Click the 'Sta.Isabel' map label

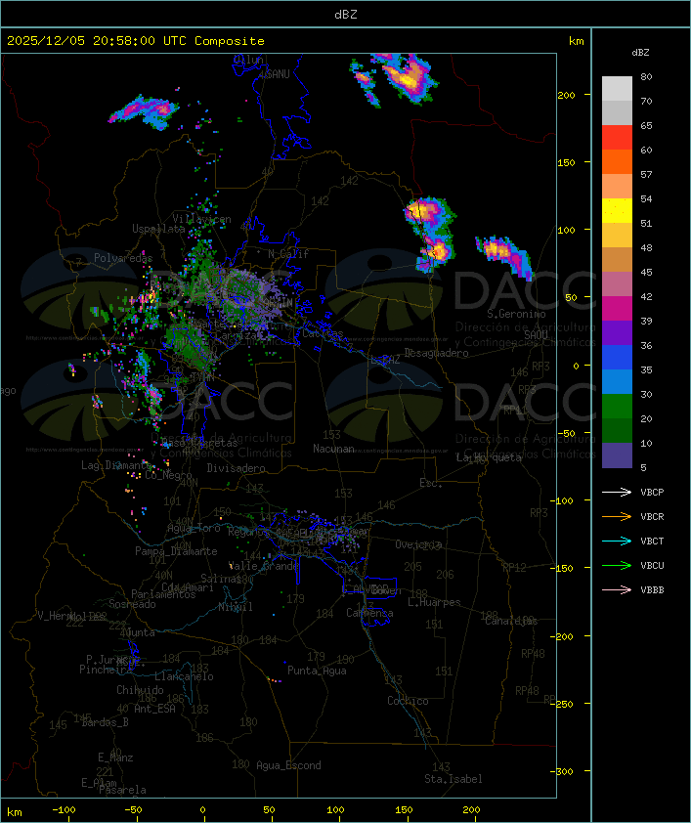[453, 779]
